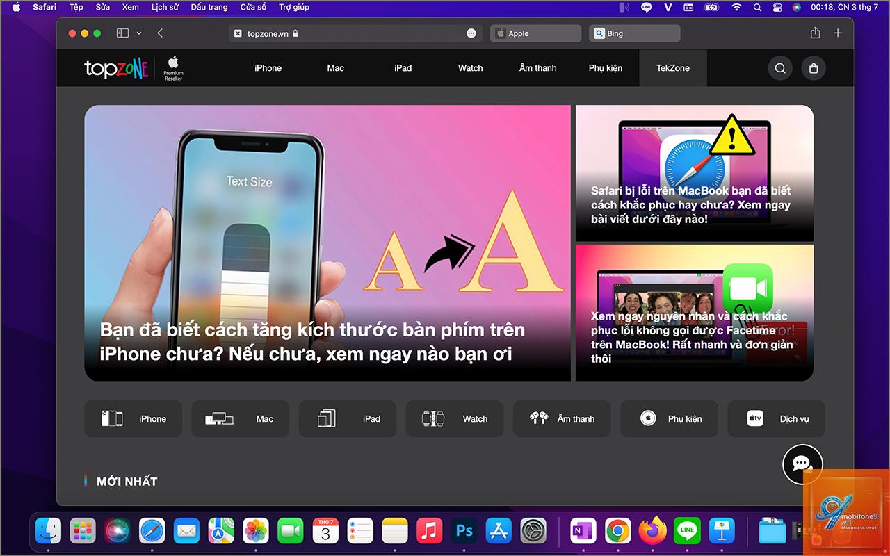Open Watch in the site navigation
The width and height of the screenshot is (890, 556).
click(470, 68)
